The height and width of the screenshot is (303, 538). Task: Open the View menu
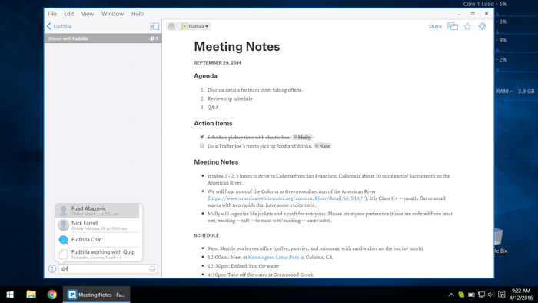point(88,14)
